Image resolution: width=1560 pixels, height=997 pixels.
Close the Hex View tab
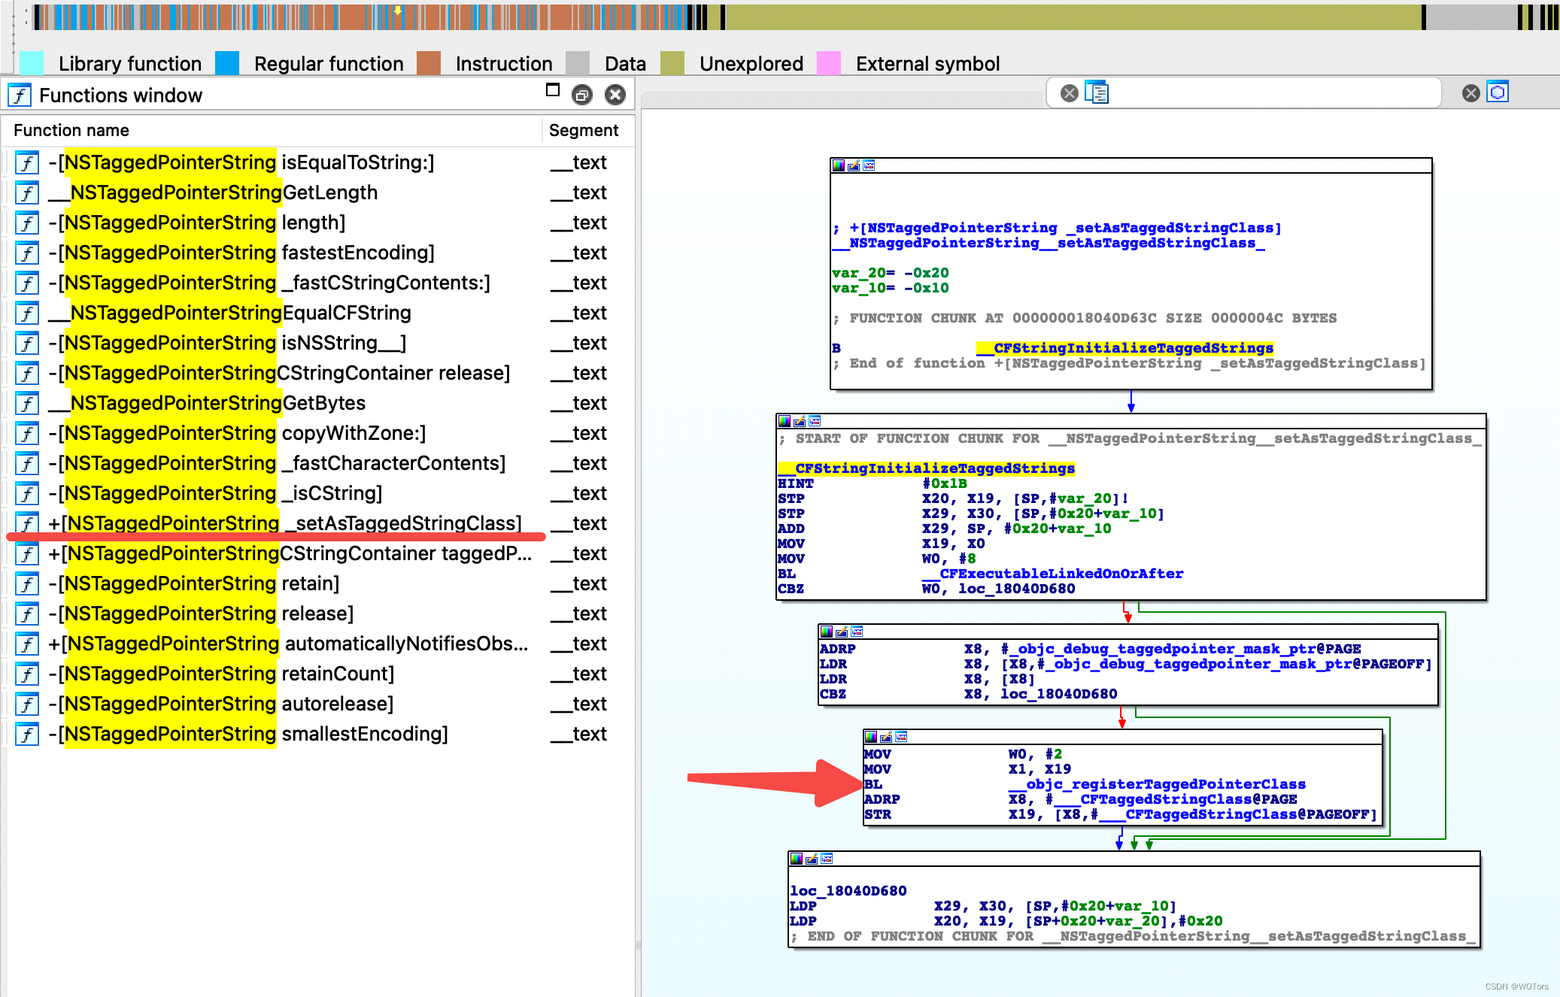tap(1470, 93)
